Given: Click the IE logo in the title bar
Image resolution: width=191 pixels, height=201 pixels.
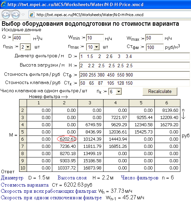Looking at the screenshot, I should (3, 4).
